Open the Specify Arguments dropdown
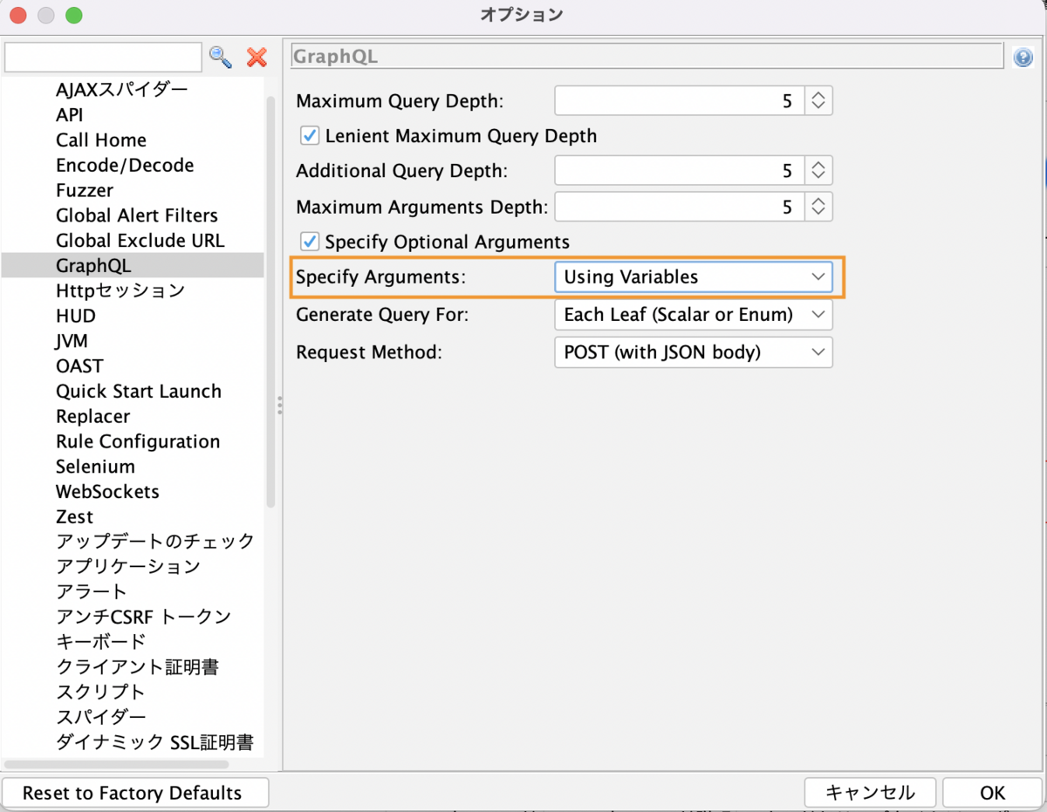Viewport: 1047px width, 812px height. point(694,277)
